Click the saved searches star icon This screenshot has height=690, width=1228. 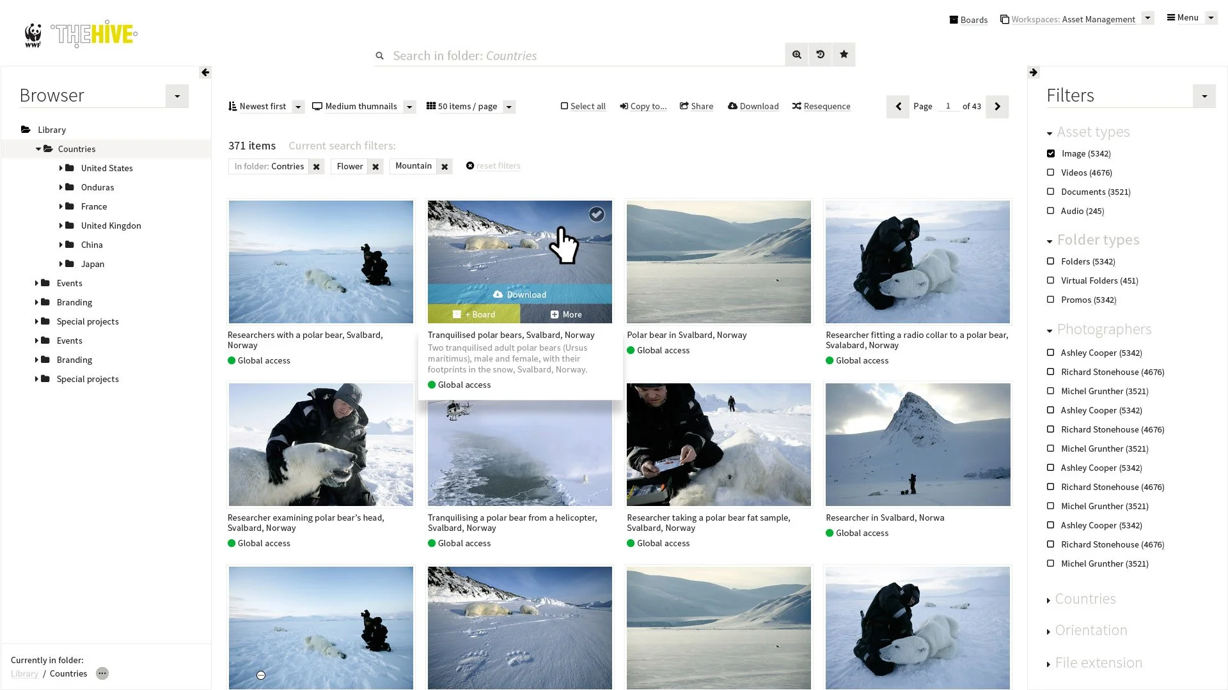(844, 55)
